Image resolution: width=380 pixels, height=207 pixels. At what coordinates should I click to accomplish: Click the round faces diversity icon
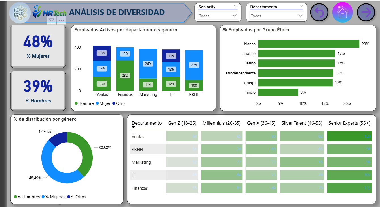click(20, 12)
